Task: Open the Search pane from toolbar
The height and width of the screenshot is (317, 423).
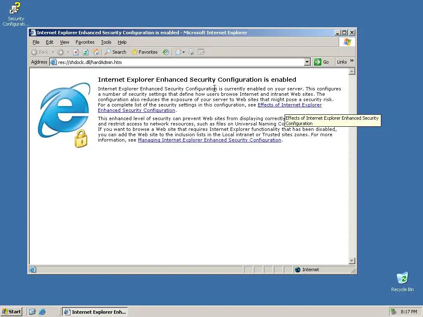Action: pos(116,52)
